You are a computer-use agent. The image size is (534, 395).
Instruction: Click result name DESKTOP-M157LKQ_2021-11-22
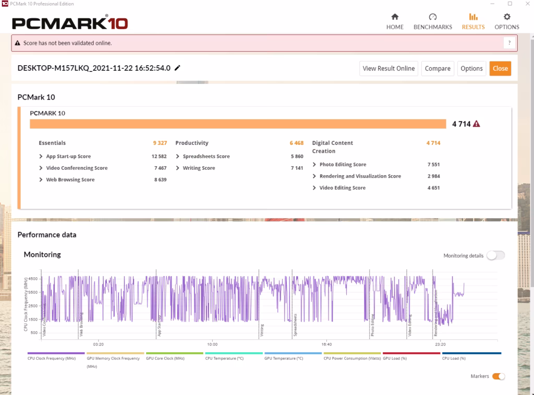click(x=94, y=68)
